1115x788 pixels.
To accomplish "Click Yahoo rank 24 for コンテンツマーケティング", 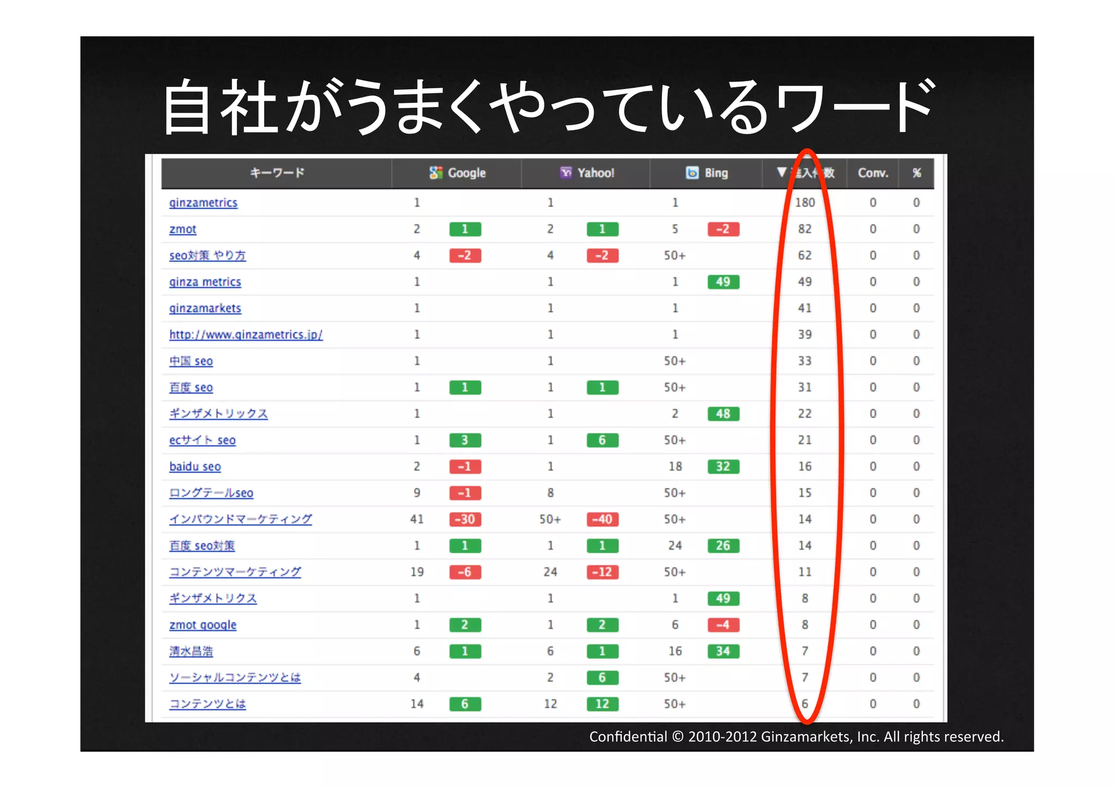I will click(x=550, y=572).
